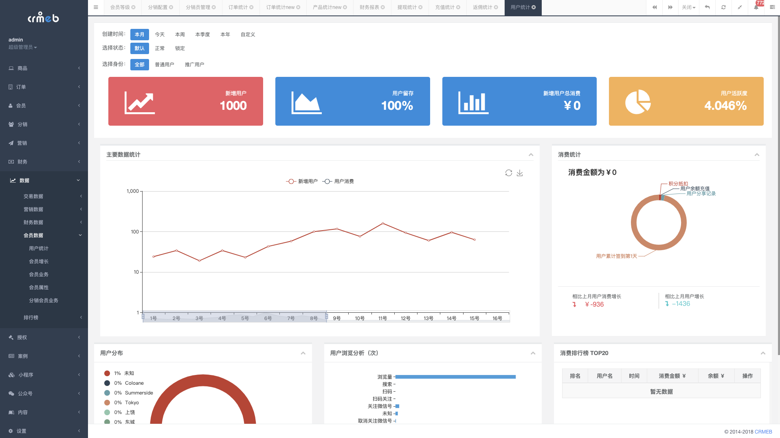Open 会员增长 in the sidebar
Viewport: 780px width, 438px height.
(39, 261)
